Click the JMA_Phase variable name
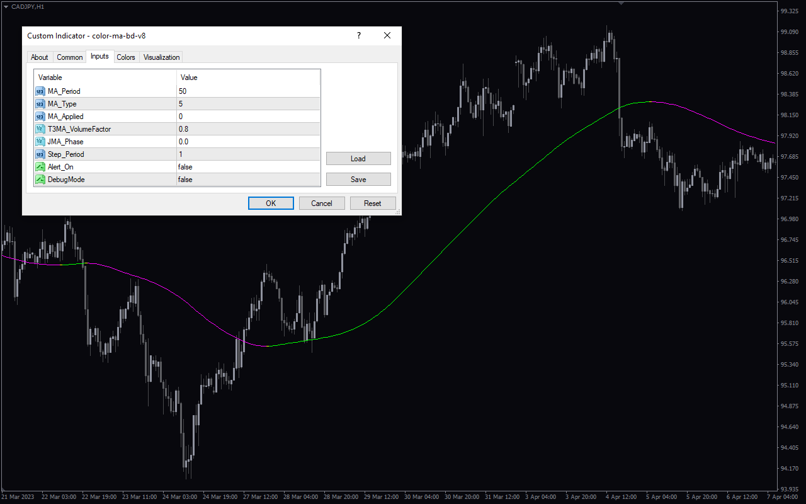The width and height of the screenshot is (806, 504). click(65, 142)
